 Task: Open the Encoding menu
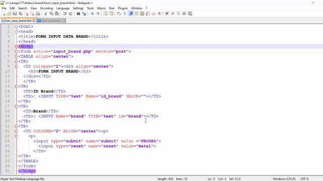(x=46, y=8)
